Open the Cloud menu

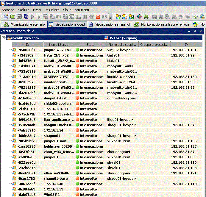click(x=67, y=10)
